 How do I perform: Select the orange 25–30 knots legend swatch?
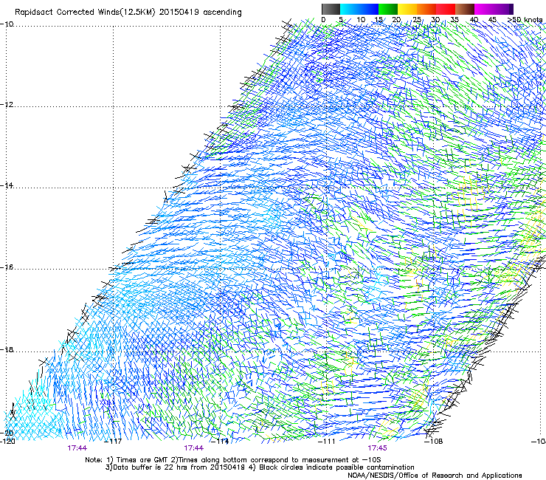(x=426, y=9)
